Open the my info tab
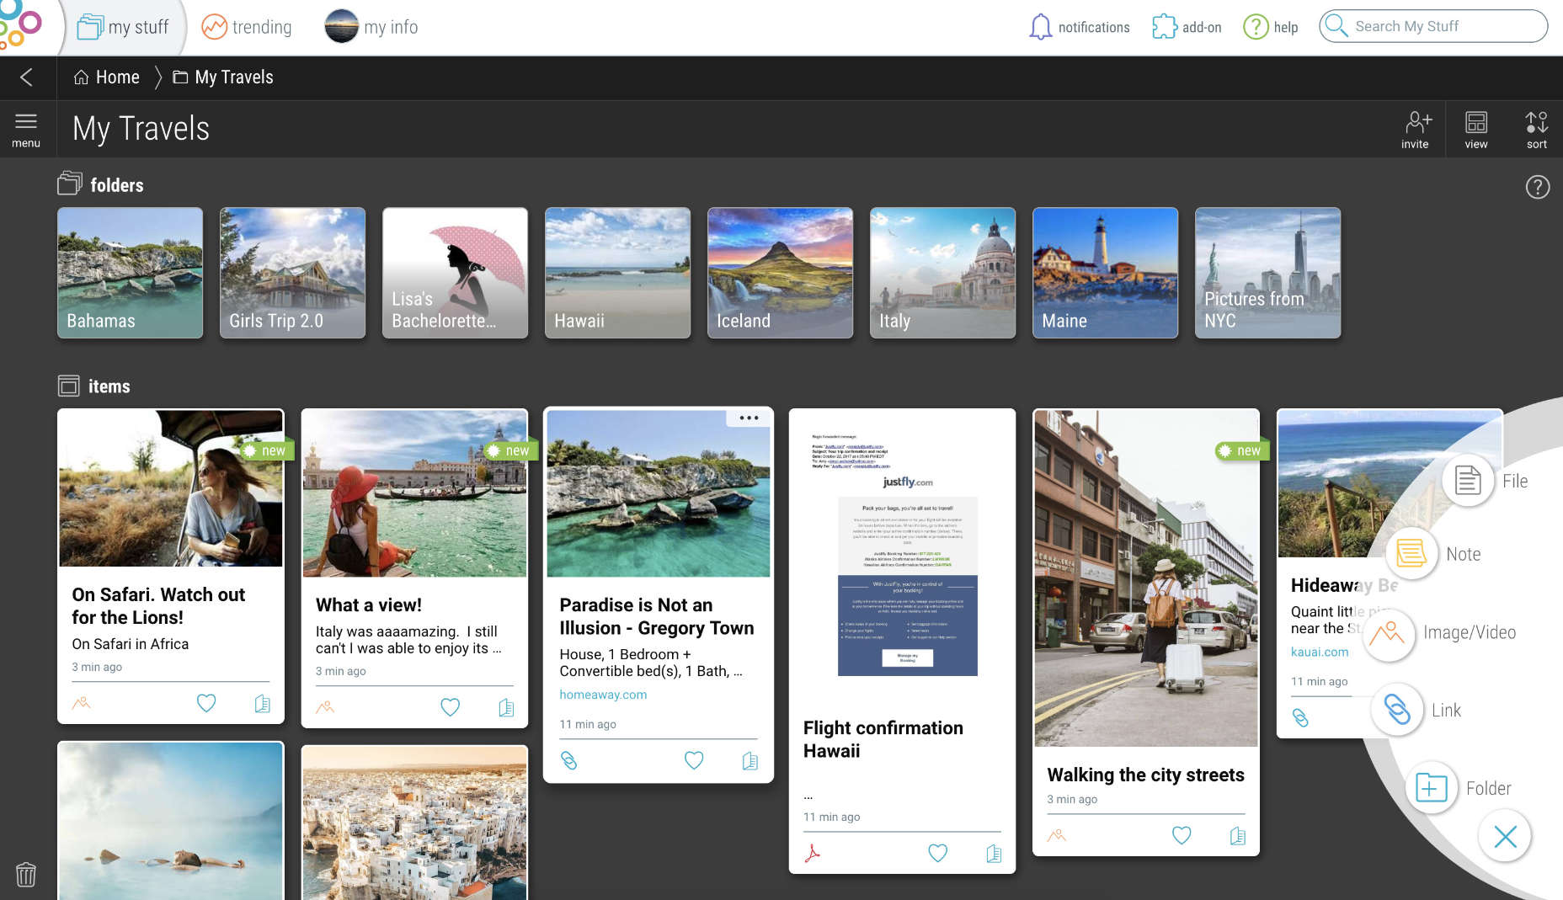The height and width of the screenshot is (900, 1563). 371,27
